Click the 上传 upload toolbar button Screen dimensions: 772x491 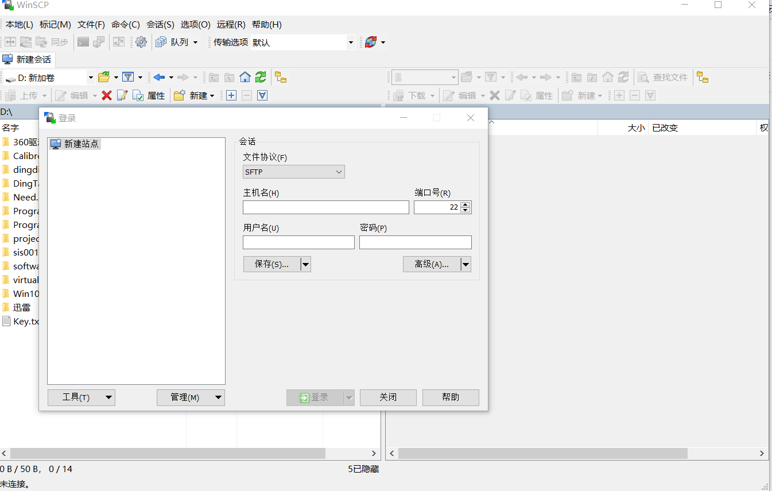pyautogui.click(x=22, y=95)
